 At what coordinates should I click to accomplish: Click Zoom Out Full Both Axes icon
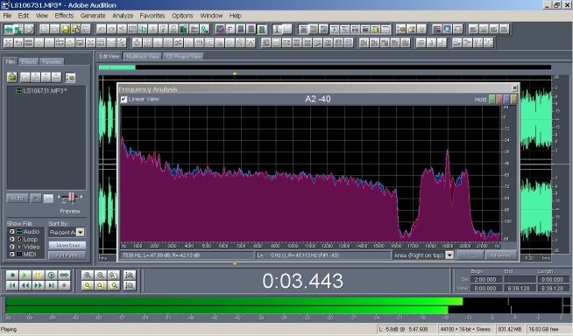click(x=114, y=275)
